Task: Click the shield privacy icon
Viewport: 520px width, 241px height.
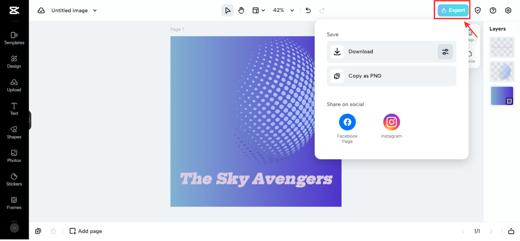Action: point(478,11)
